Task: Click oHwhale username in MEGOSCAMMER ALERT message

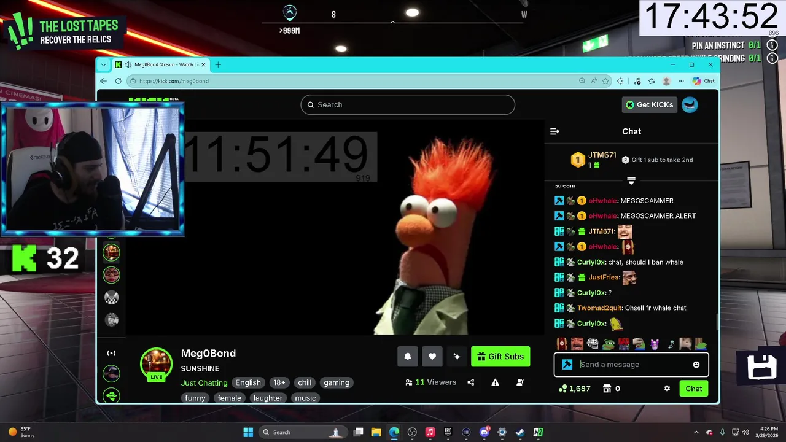Action: (602, 216)
